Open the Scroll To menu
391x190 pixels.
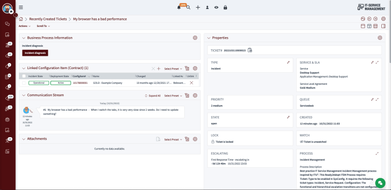pos(43,26)
